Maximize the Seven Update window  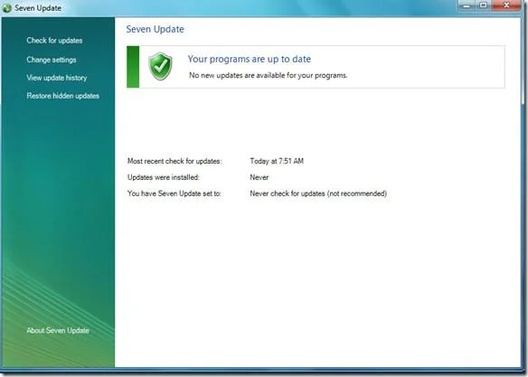click(x=483, y=5)
